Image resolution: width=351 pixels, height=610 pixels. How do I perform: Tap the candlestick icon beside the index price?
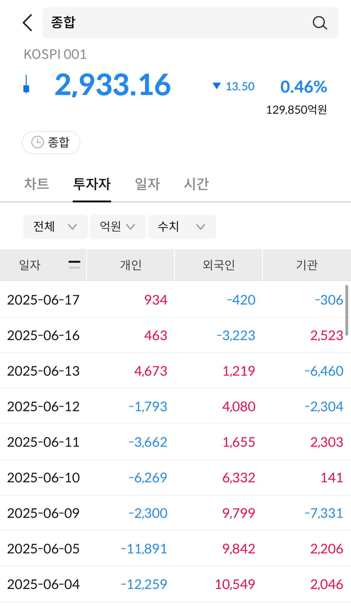point(27,85)
